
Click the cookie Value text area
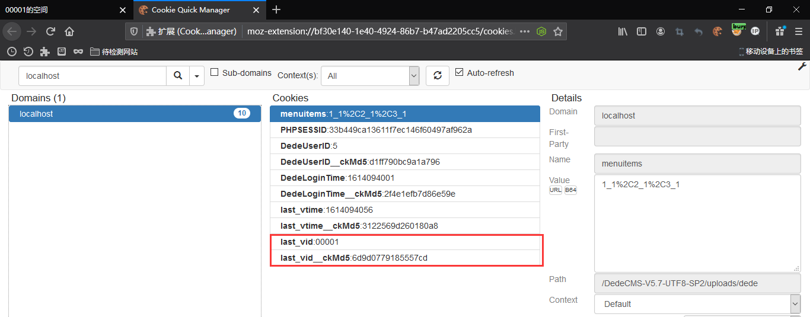pyautogui.click(x=697, y=223)
